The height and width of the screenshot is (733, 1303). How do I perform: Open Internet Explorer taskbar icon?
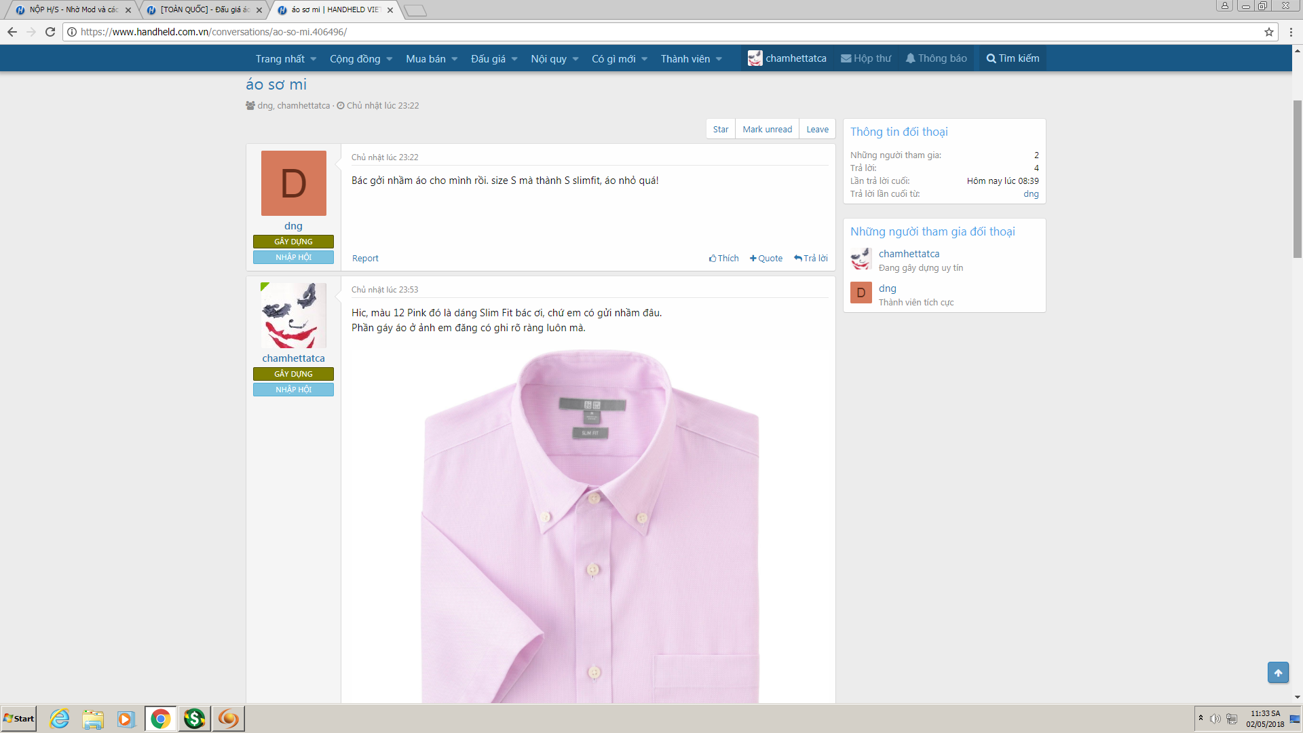pos(60,719)
